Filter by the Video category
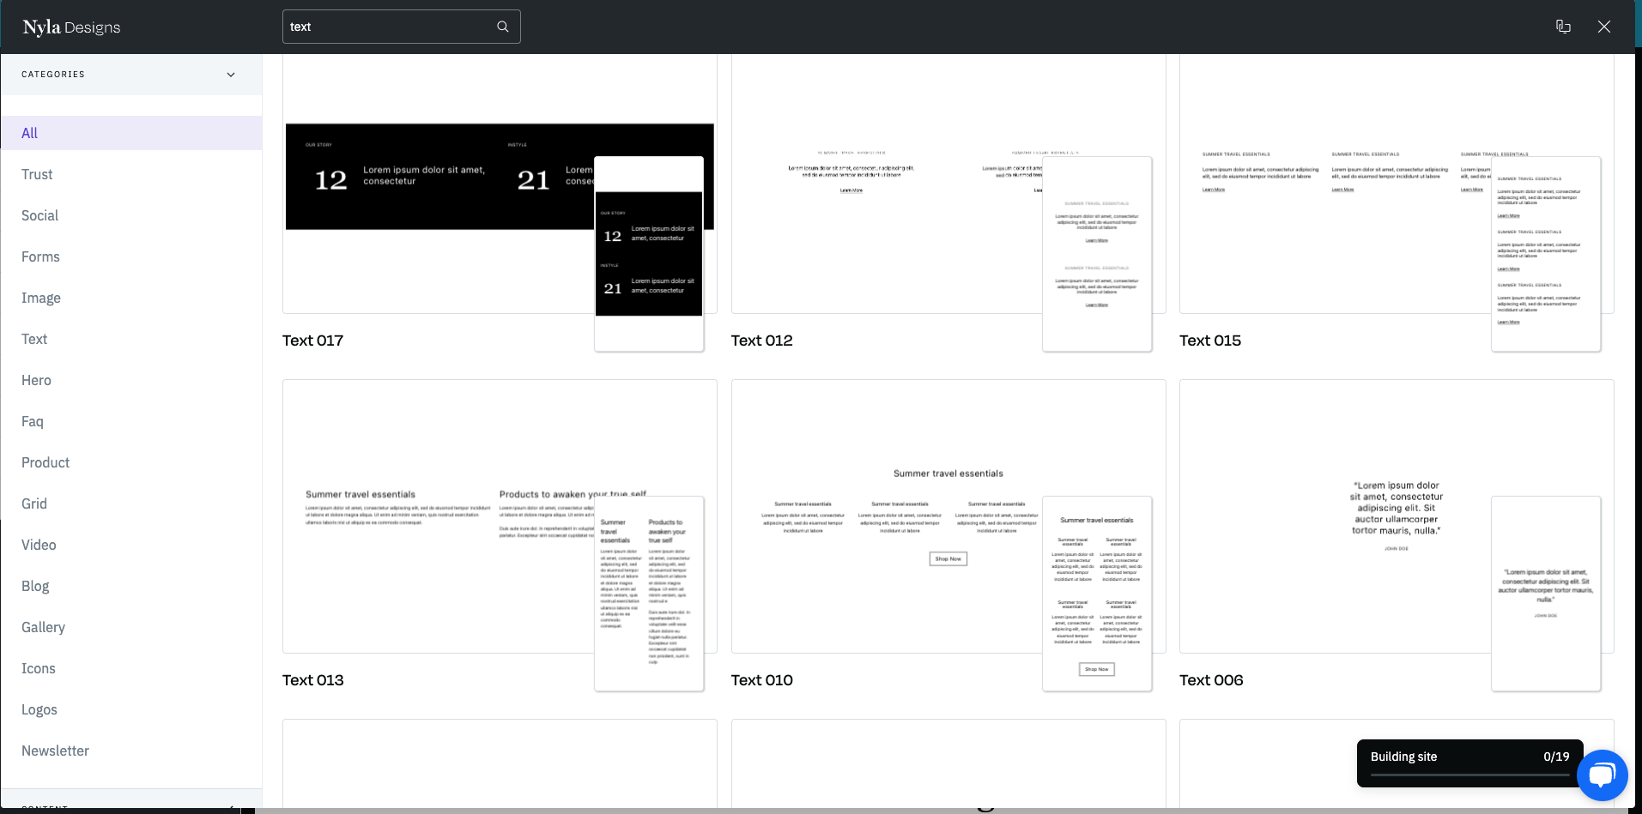The width and height of the screenshot is (1642, 814). pyautogui.click(x=131, y=545)
